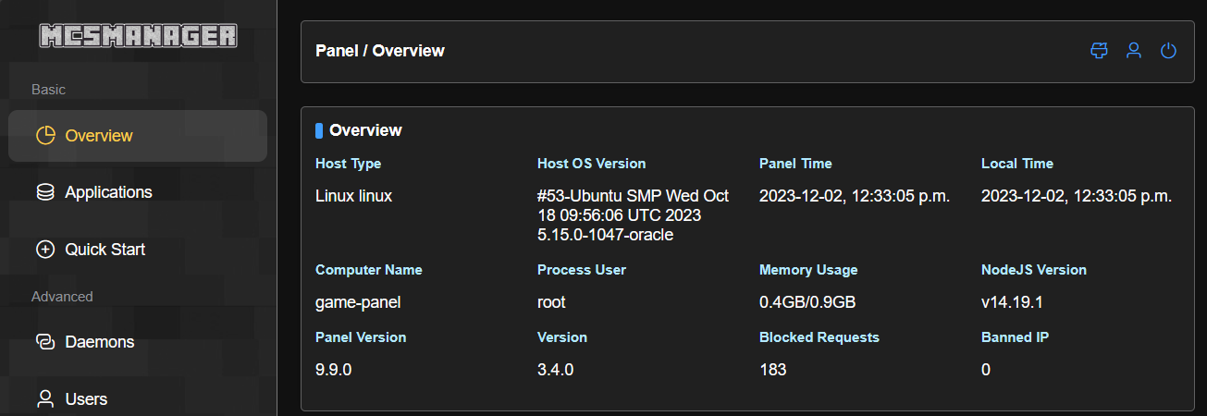The image size is (1207, 416).
Task: Click the Daemons sidebar icon
Action: [x=45, y=342]
